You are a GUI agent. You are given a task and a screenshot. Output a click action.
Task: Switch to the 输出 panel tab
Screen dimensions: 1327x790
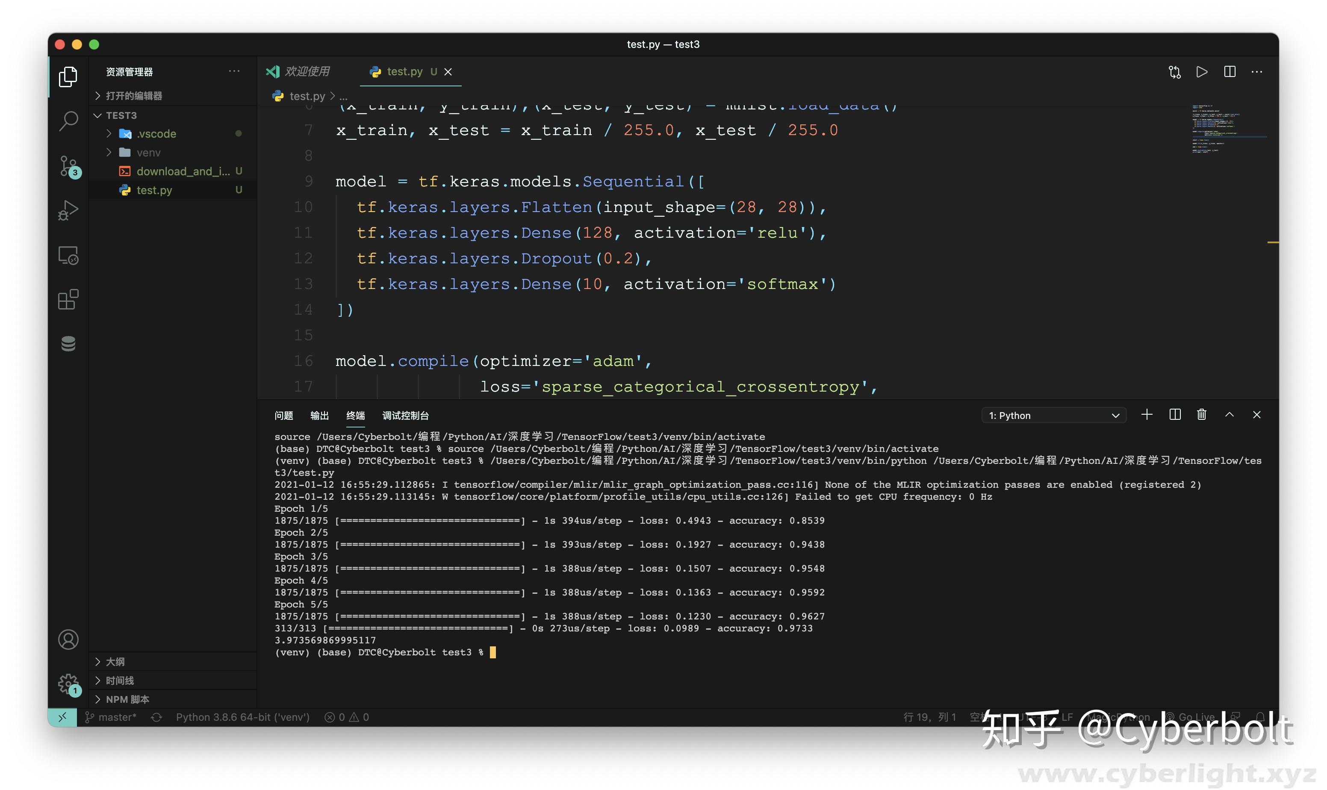click(319, 415)
